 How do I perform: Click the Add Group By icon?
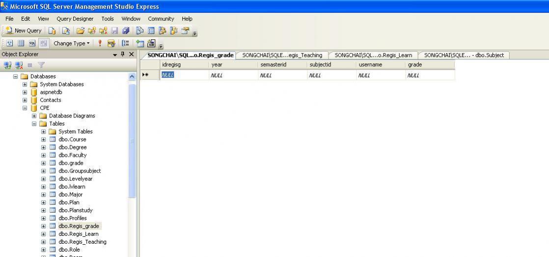(x=125, y=43)
